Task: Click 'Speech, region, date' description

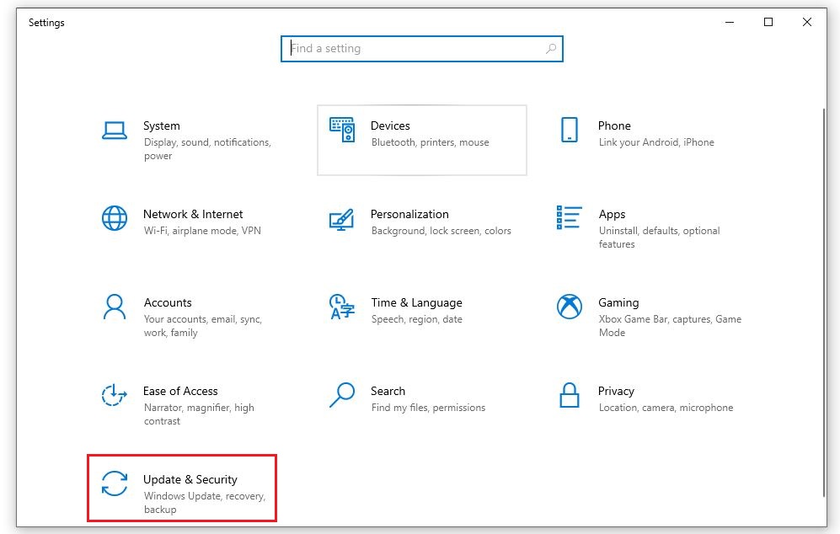Action: (417, 319)
